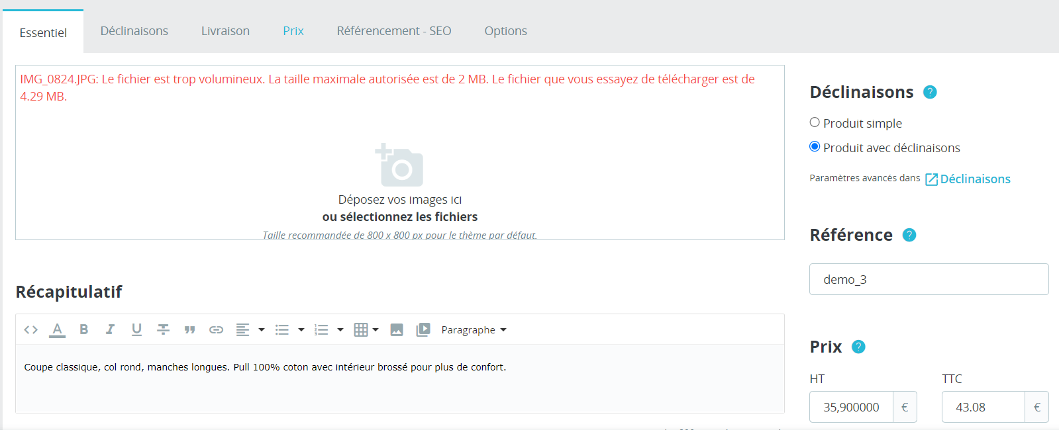Click the text alignment icon
Viewport: 1059px width, 430px height.
243,329
